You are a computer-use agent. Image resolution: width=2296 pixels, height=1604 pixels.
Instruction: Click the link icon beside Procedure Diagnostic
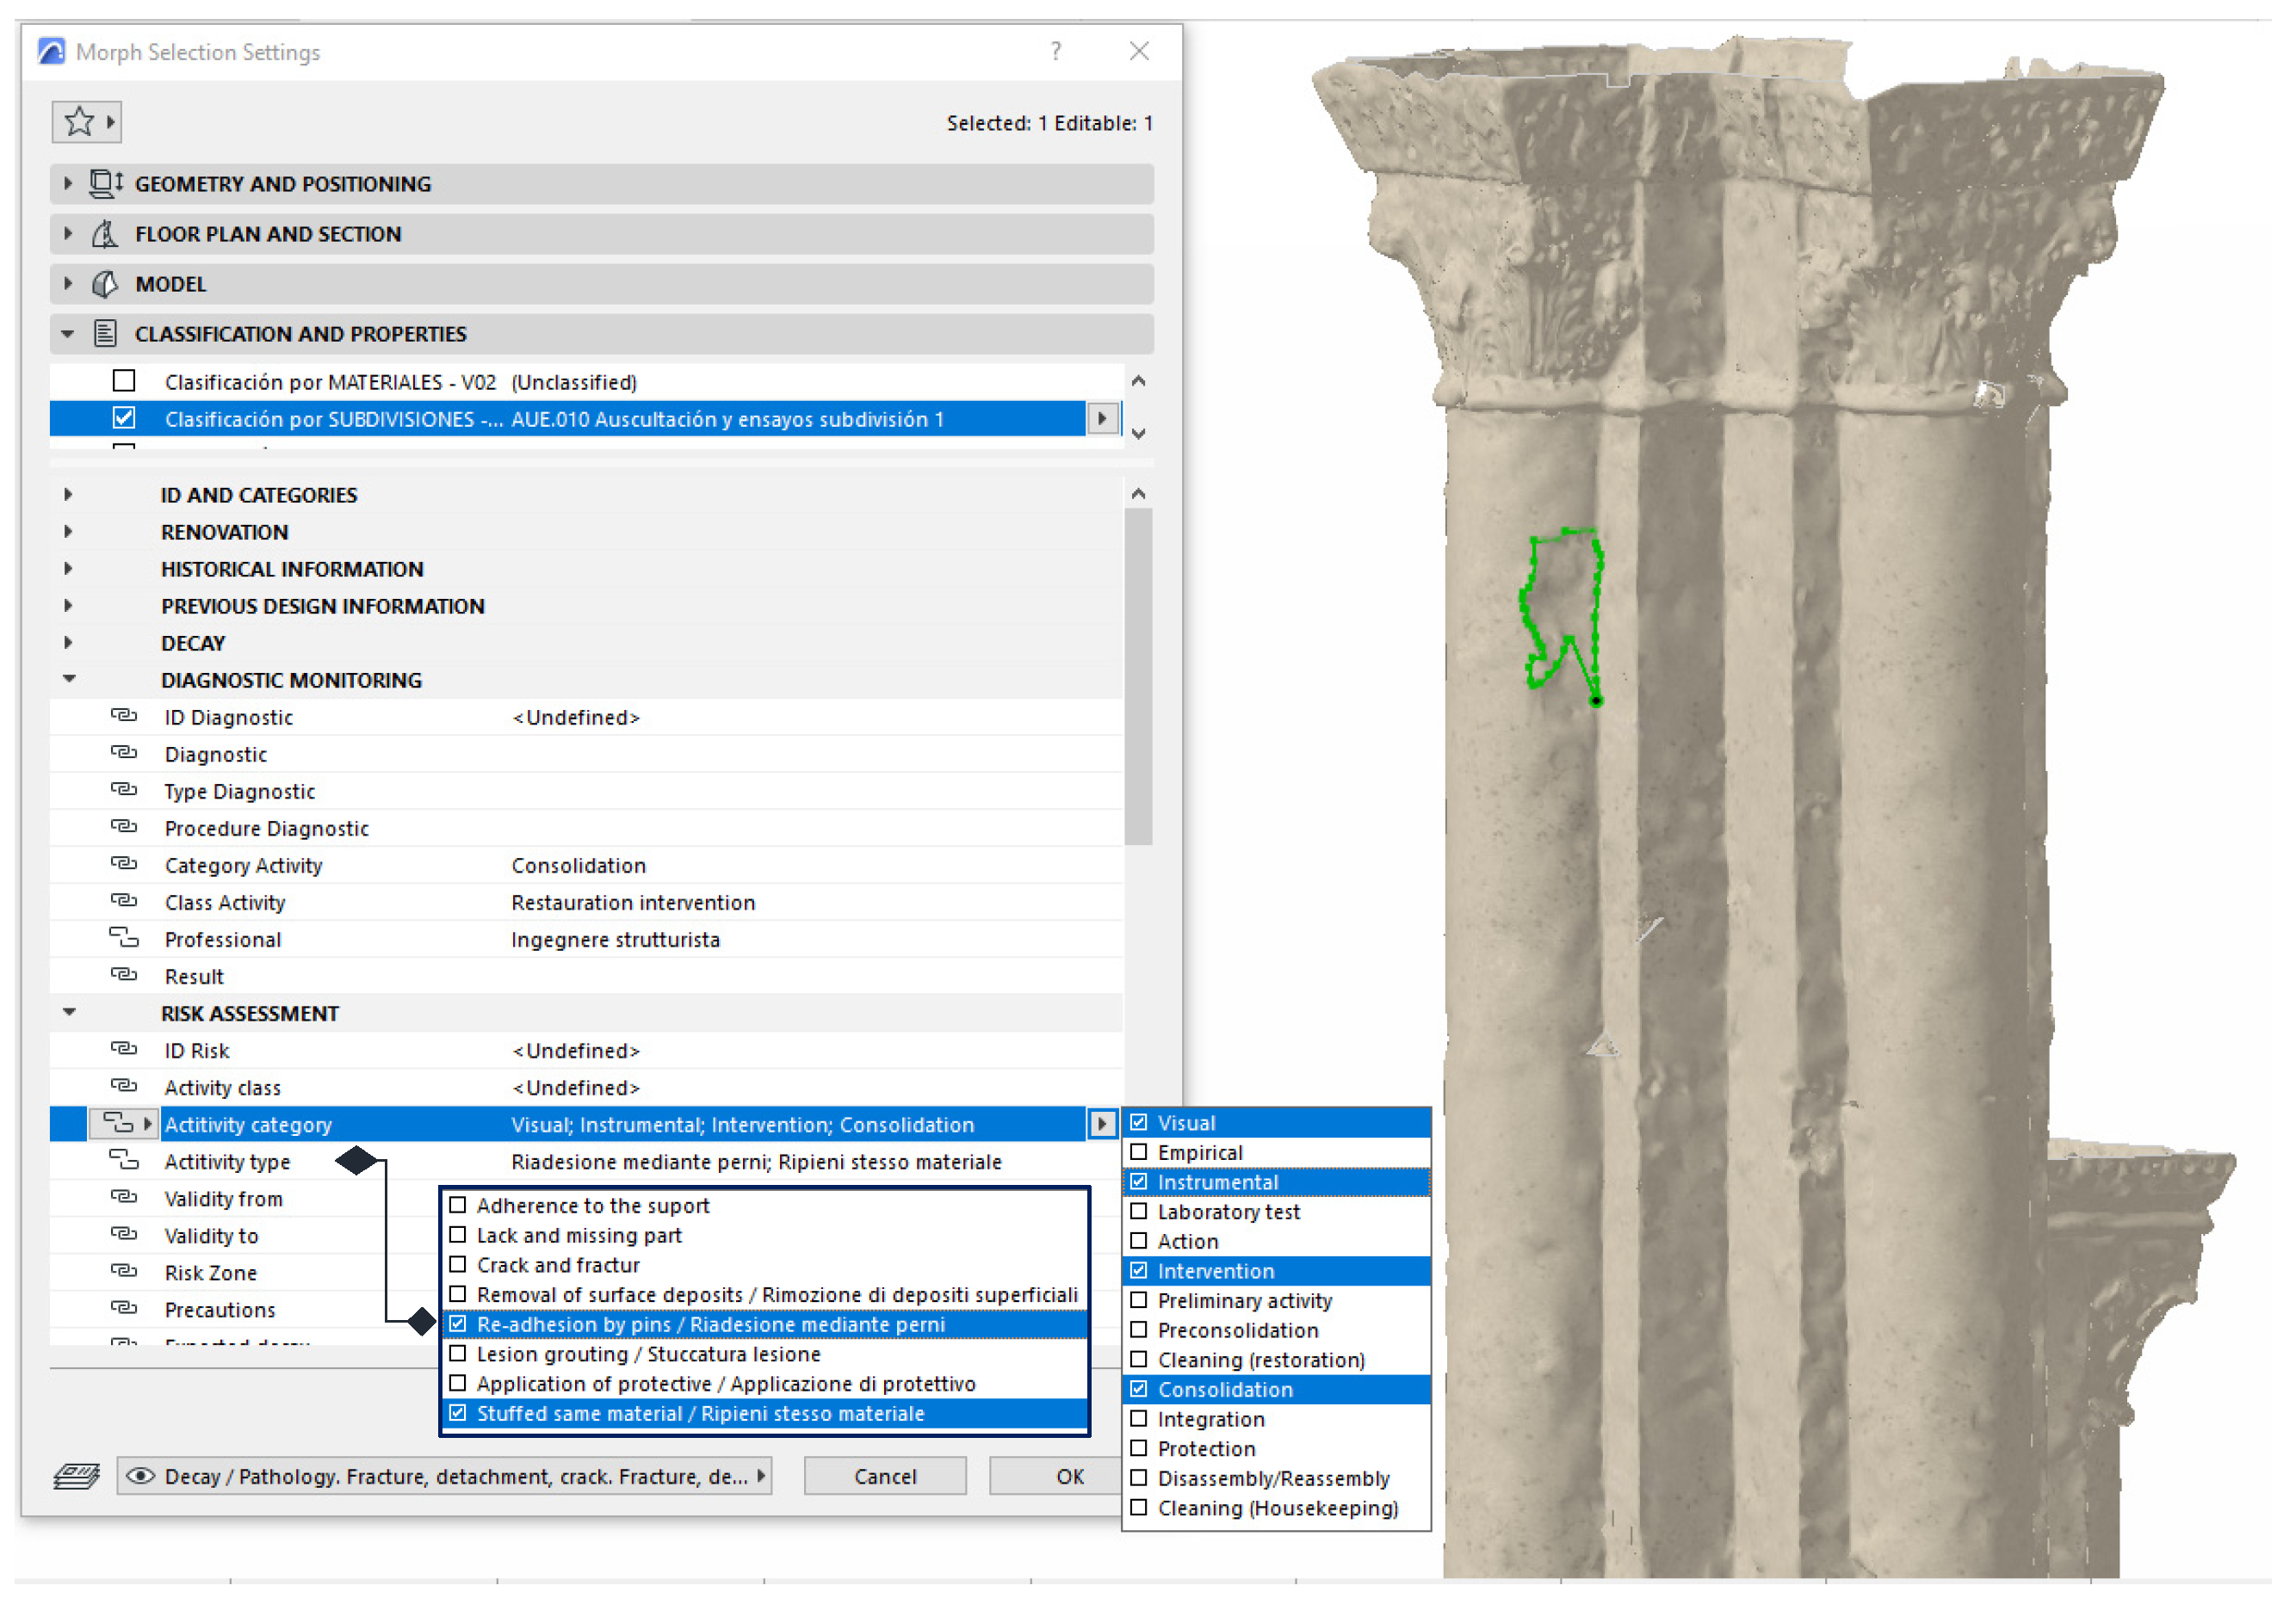[123, 826]
